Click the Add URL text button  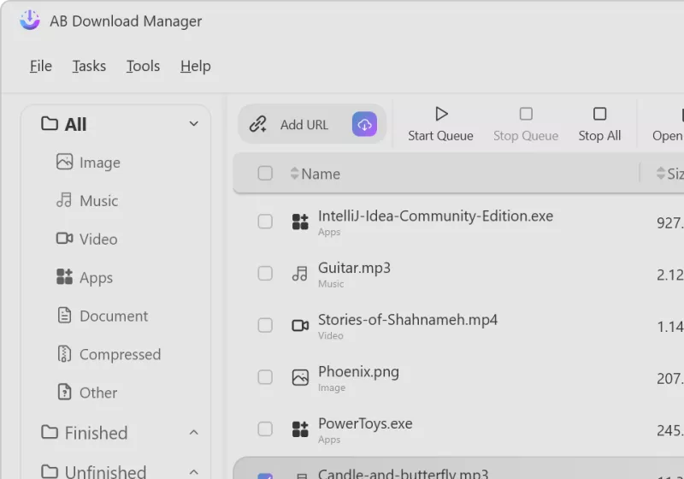[304, 125]
